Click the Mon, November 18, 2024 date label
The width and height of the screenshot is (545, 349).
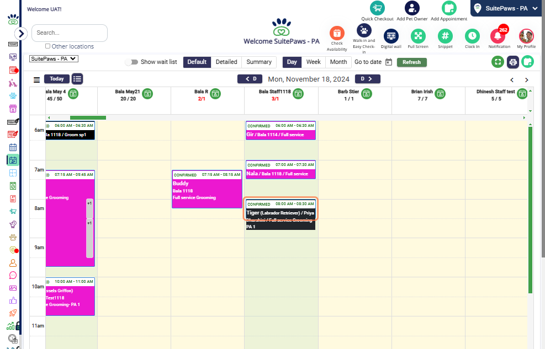coord(309,79)
